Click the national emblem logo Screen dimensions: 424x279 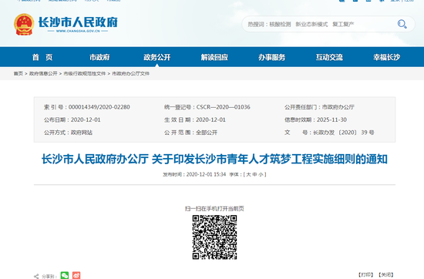[24, 25]
